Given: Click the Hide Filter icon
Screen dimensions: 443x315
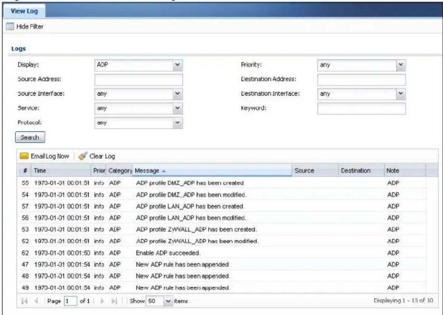Looking at the screenshot, I should tap(10, 27).
